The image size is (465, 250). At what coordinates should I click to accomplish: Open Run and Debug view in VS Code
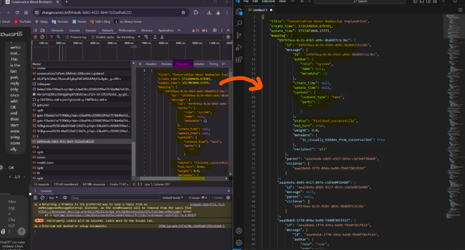click(239, 47)
